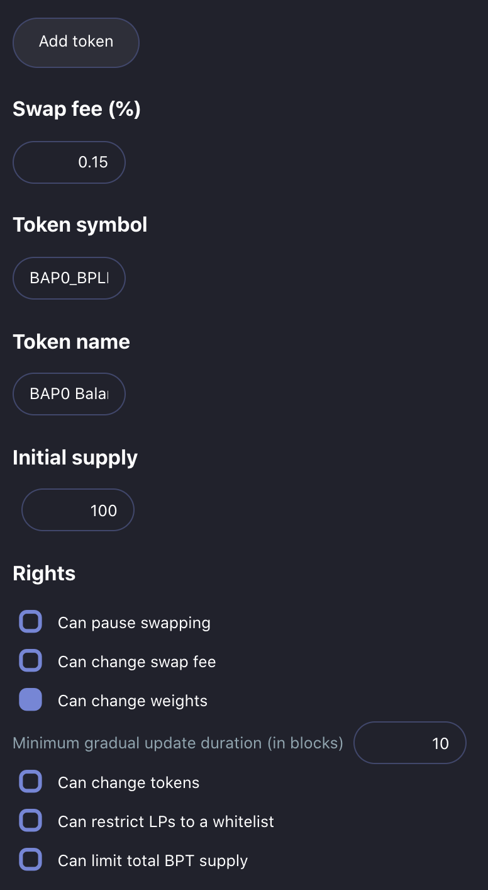488x890 pixels.
Task: Click the Token symbol input field
Action: coord(69,278)
